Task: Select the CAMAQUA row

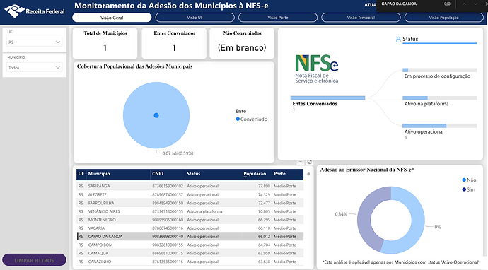Action: [x=190, y=253]
